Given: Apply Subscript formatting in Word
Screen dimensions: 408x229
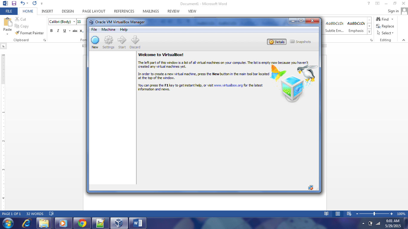Looking at the screenshot, I should 82,31.
